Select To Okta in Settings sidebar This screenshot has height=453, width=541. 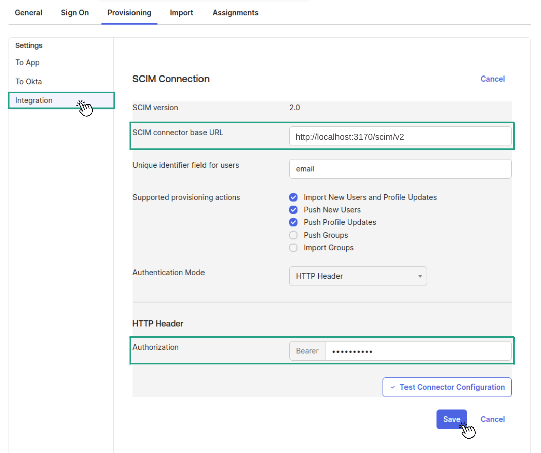(28, 82)
